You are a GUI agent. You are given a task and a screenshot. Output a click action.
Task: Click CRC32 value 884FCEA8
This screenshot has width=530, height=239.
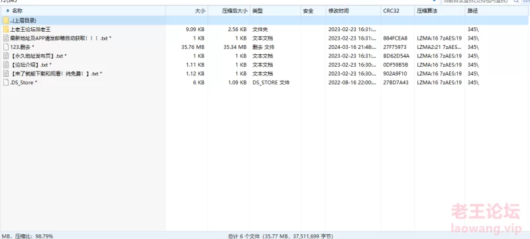point(395,38)
